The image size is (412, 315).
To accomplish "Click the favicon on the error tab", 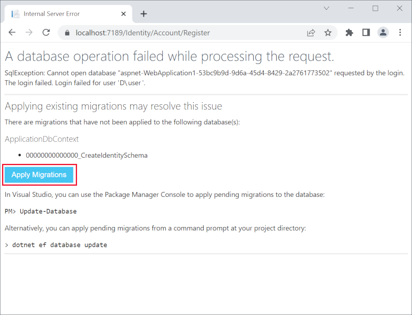I will click(15, 13).
